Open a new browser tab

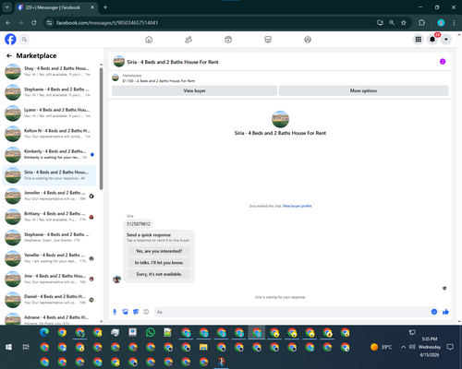pos(105,7)
